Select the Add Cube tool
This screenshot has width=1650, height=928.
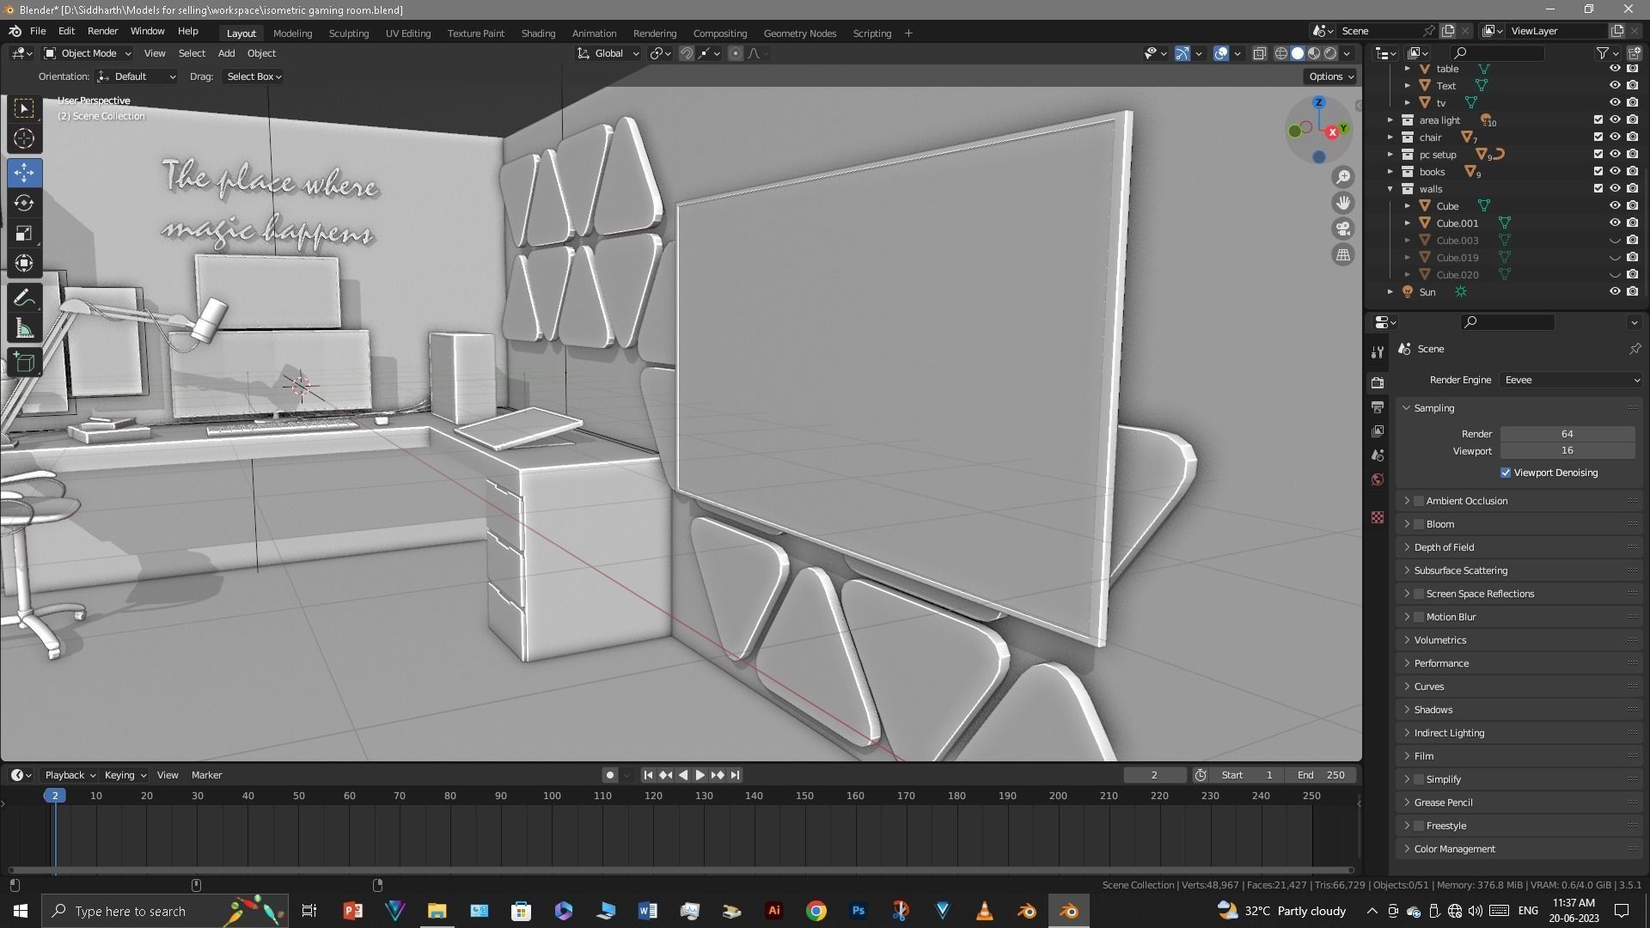[24, 363]
